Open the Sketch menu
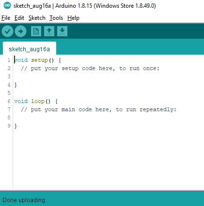The height and width of the screenshot is (206, 204). [37, 18]
